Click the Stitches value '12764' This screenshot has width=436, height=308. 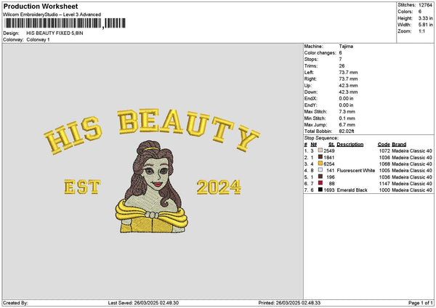pyautogui.click(x=425, y=5)
